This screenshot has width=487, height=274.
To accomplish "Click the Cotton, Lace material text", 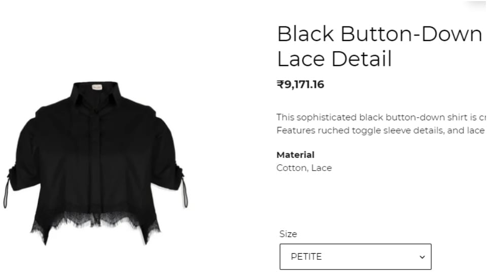I will click(x=304, y=168).
